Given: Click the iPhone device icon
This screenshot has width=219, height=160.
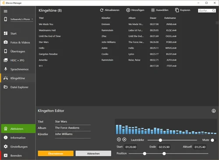Looking at the screenshot, I should pos(6,19).
